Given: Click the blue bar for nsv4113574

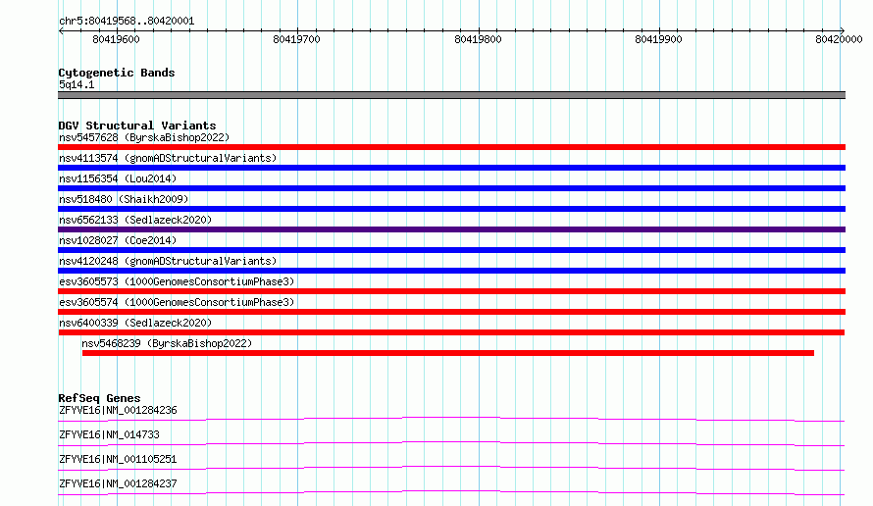Looking at the screenshot, I should (x=451, y=168).
